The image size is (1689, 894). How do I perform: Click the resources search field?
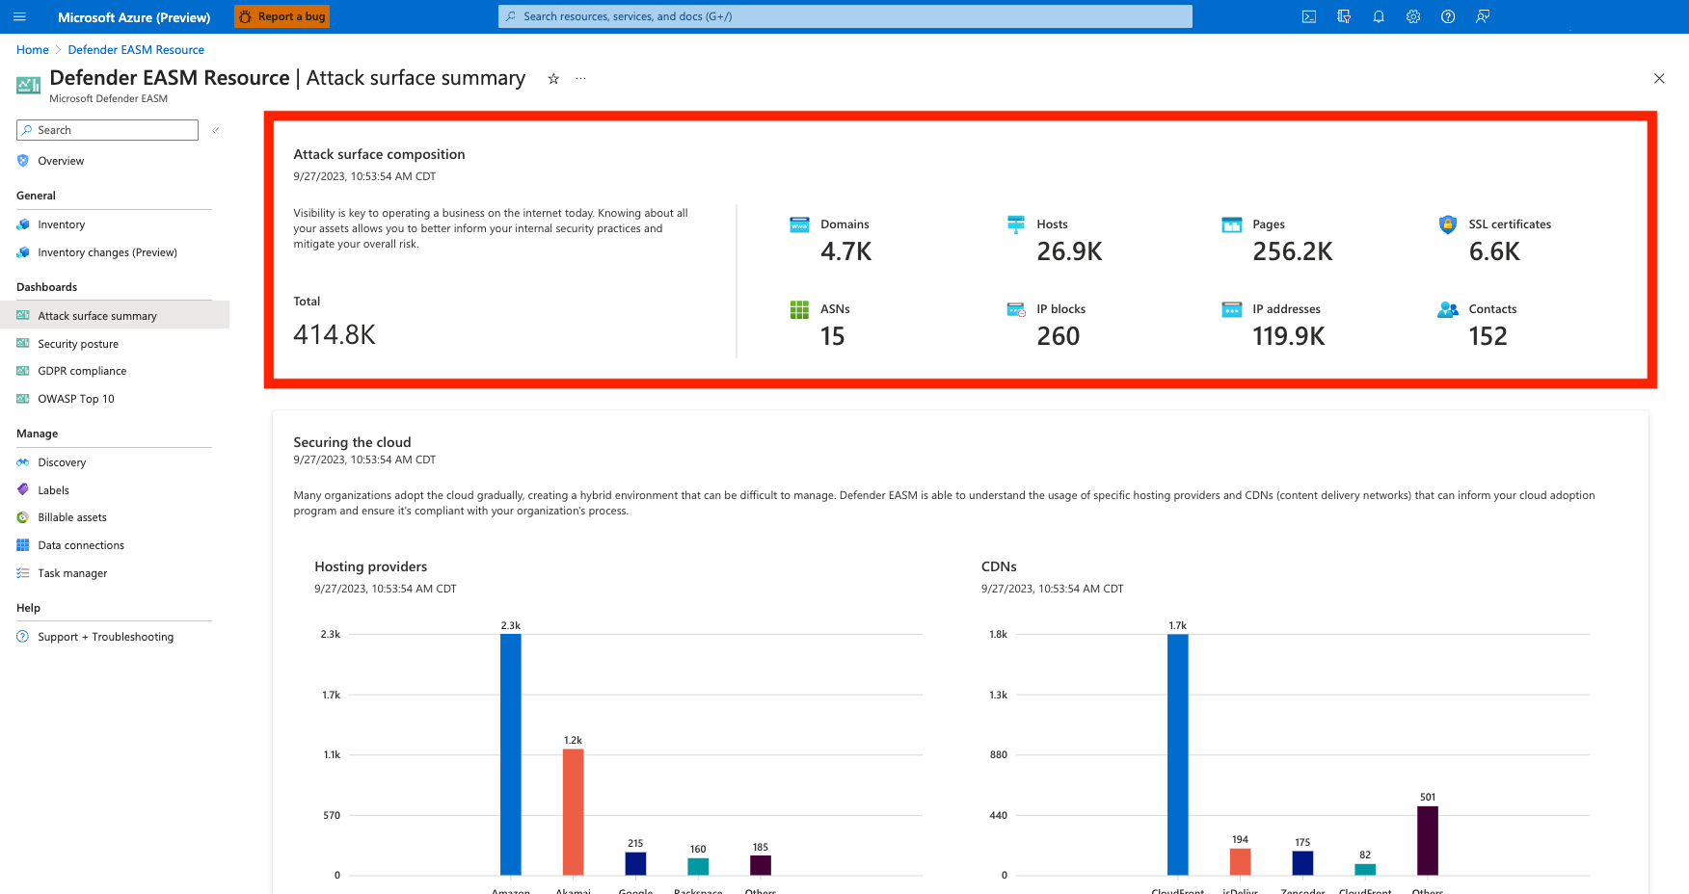[x=844, y=15]
